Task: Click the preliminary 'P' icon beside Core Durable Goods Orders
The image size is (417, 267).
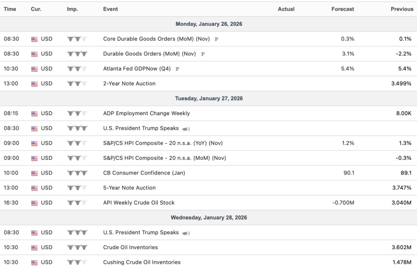Action: [216, 39]
